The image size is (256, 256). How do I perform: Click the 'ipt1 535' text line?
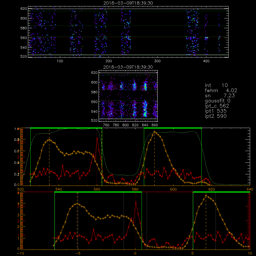pos(216,111)
